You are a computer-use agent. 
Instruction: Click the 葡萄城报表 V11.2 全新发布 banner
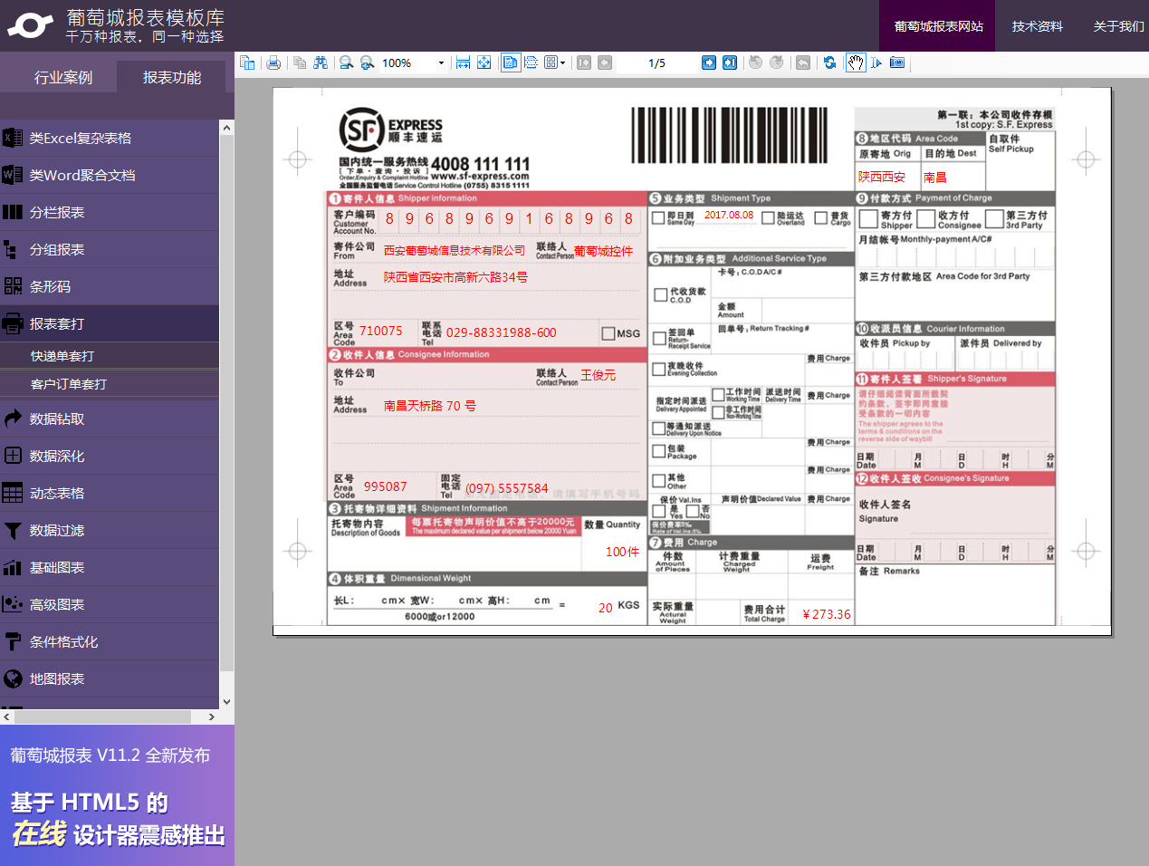[x=117, y=795]
